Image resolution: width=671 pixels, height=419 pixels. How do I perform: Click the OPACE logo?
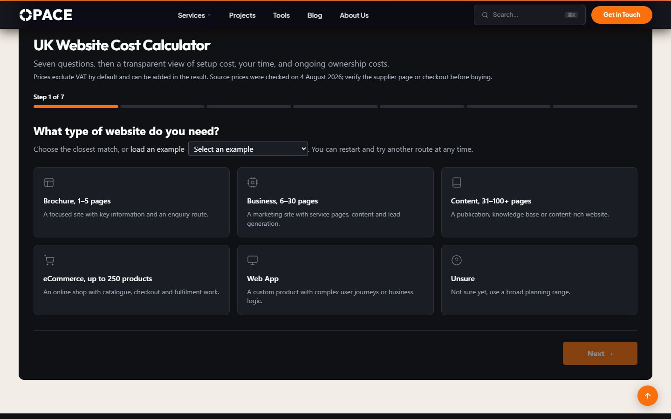point(46,15)
